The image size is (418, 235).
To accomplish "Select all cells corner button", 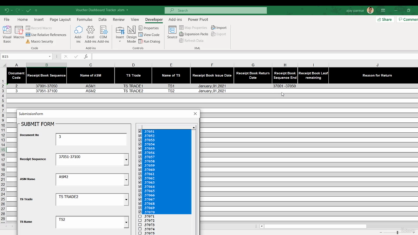I will [x=3, y=65].
